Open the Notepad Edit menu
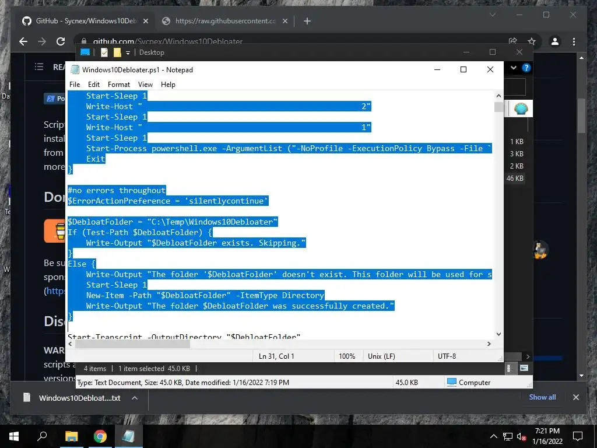597x448 pixels. click(94, 85)
